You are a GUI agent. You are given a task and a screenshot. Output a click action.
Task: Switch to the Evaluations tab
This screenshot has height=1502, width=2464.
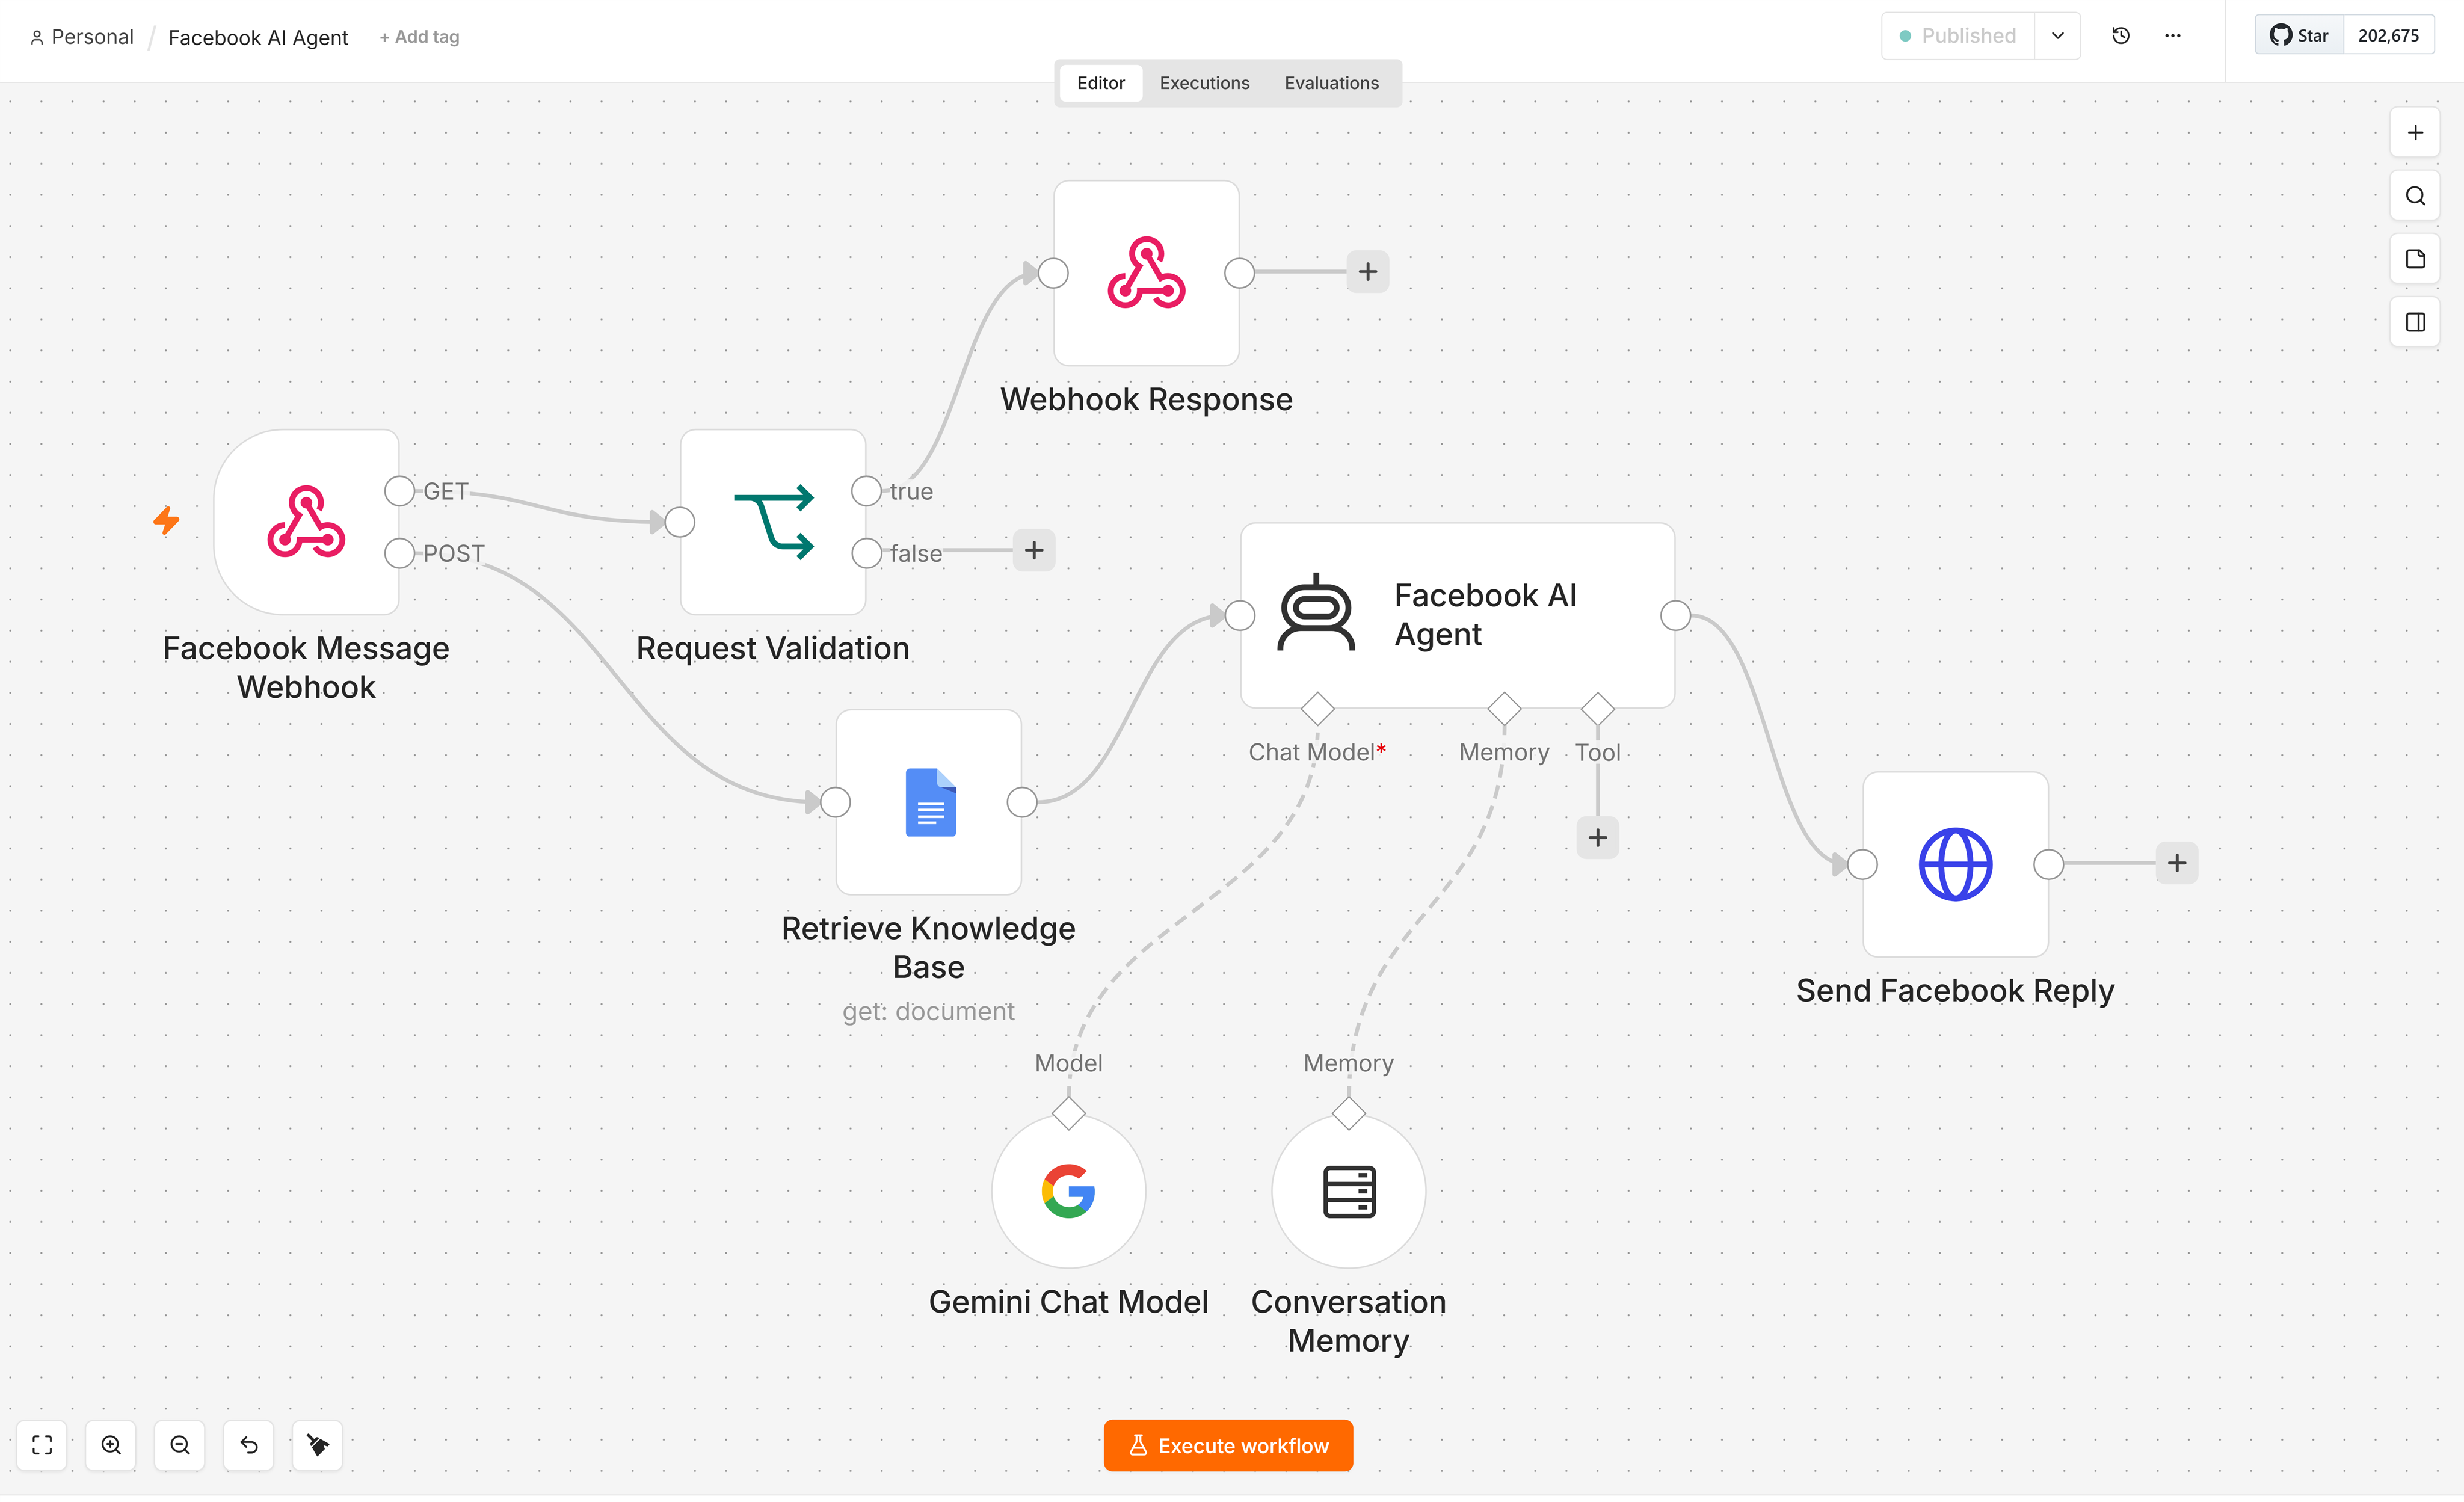pos(1331,83)
